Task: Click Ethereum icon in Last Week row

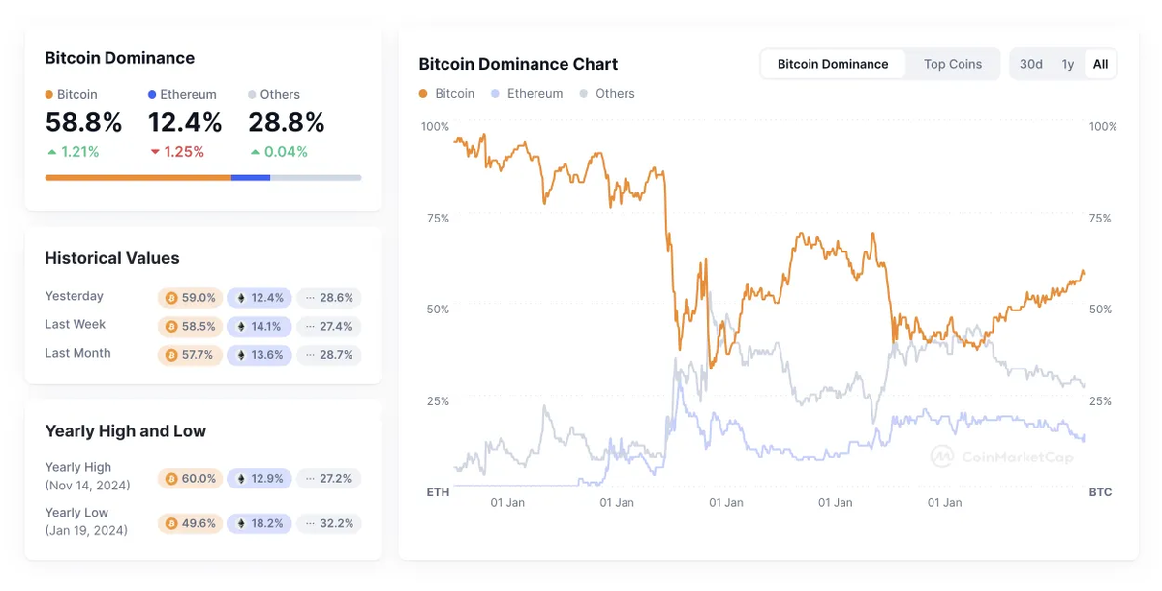Action: coord(242,327)
